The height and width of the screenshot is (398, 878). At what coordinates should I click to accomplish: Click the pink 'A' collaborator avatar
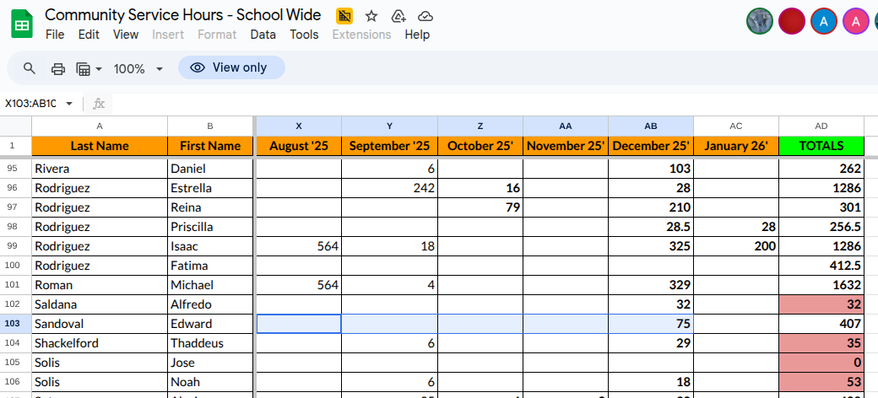(x=855, y=21)
